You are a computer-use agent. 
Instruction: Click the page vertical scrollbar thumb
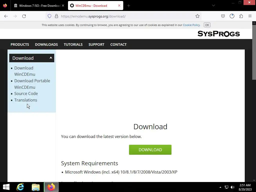coord(254,52)
